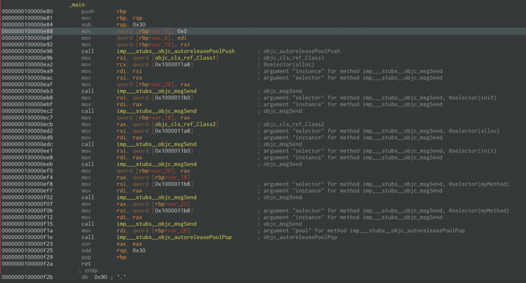
Task: Click objc_msgSend call at address 0000000100000ec2
Action: point(157,111)
